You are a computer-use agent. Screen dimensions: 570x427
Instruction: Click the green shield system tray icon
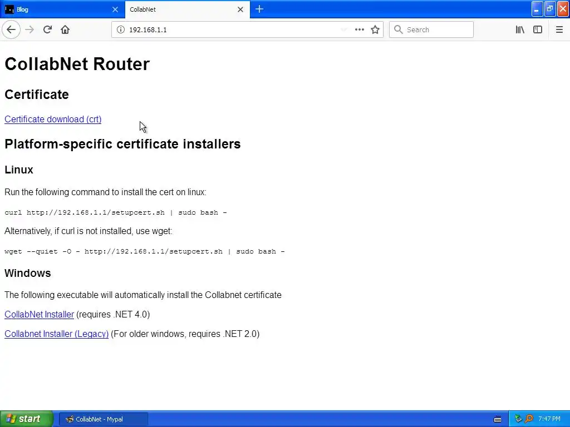[518, 419]
